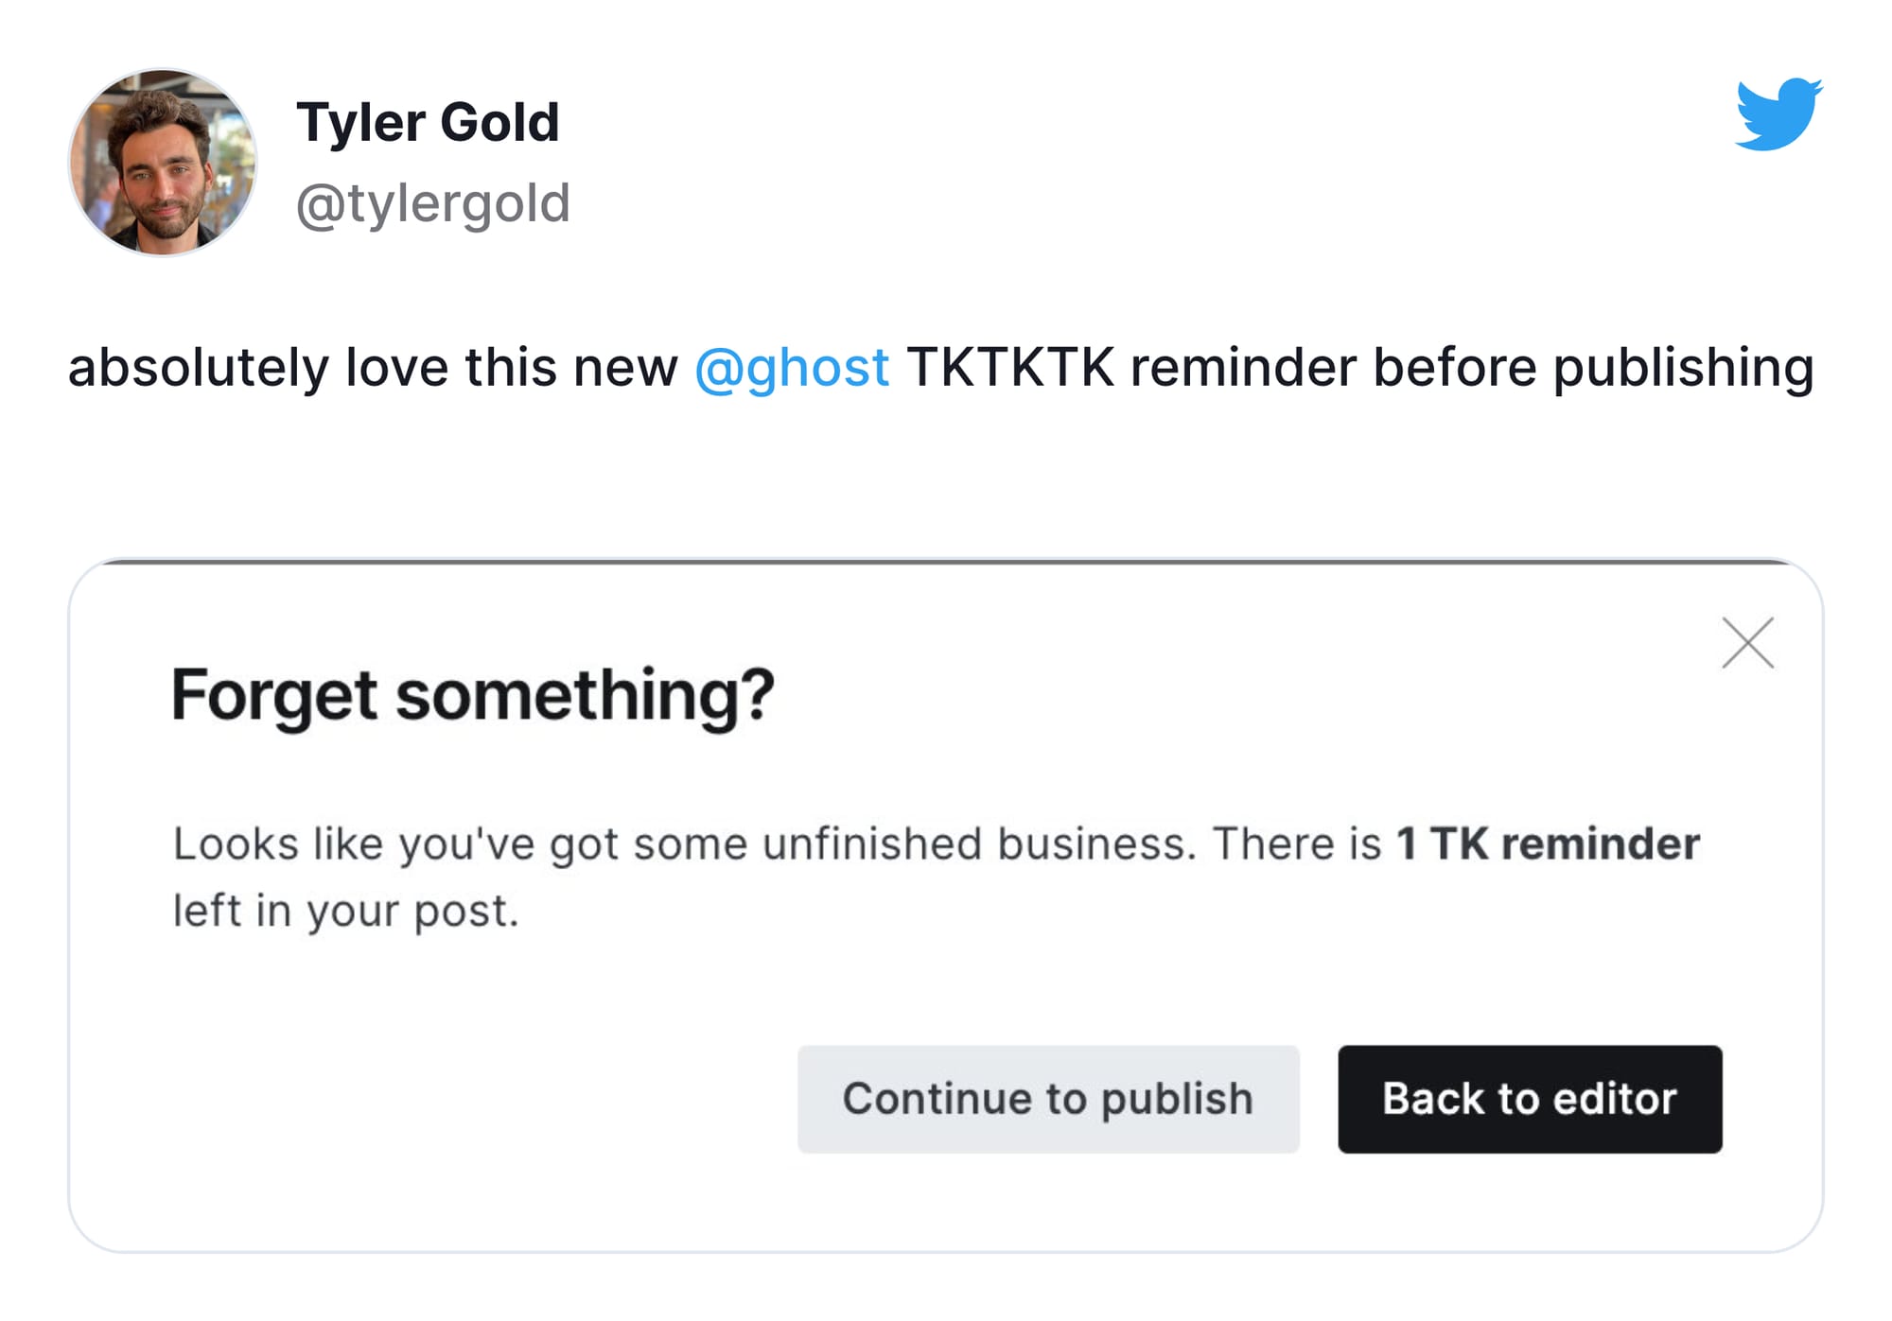Click the 'left in your post.' line
This screenshot has height=1321, width=1892.
click(346, 912)
